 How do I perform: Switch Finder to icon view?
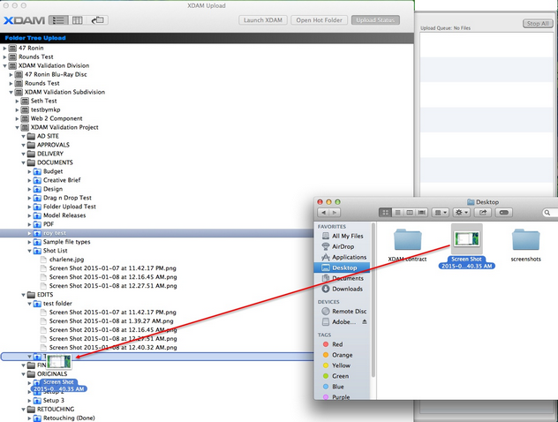point(385,213)
